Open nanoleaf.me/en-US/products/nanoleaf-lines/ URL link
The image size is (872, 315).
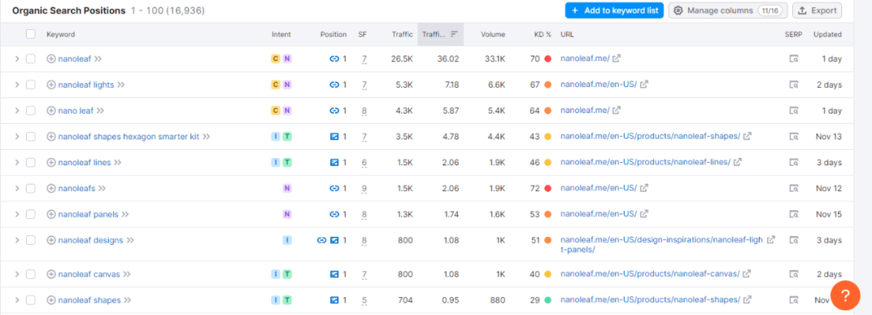coord(645,162)
